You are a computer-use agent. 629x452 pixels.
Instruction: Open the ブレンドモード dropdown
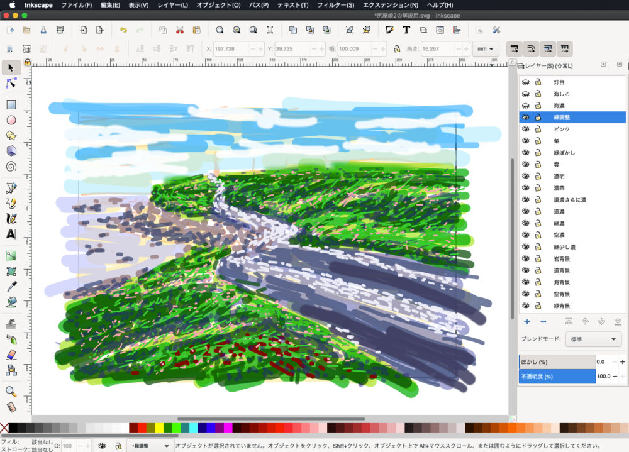593,339
